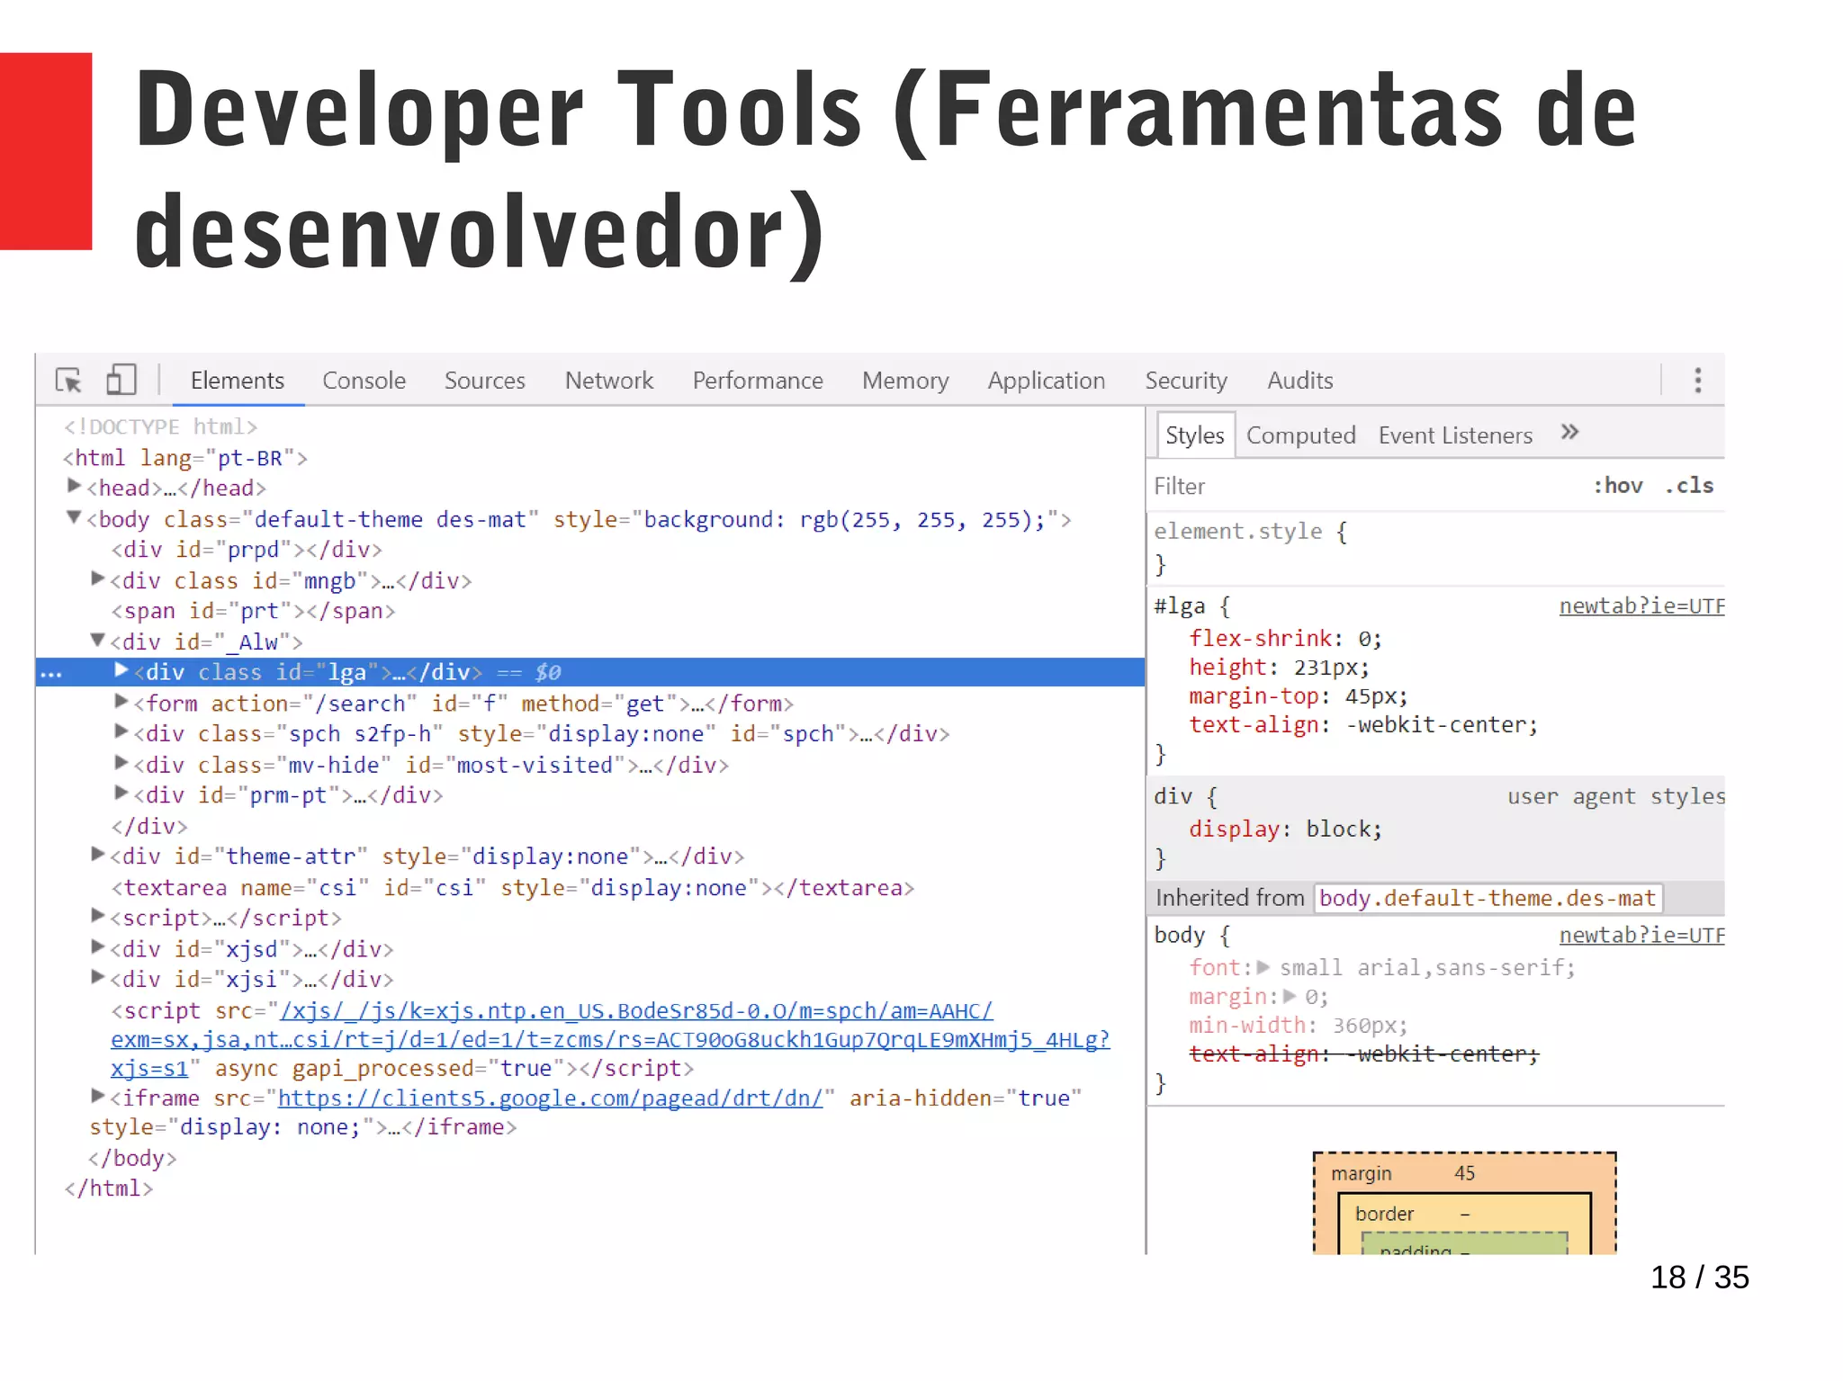Open the Performance tab
1843x1381 pixels.
click(758, 381)
